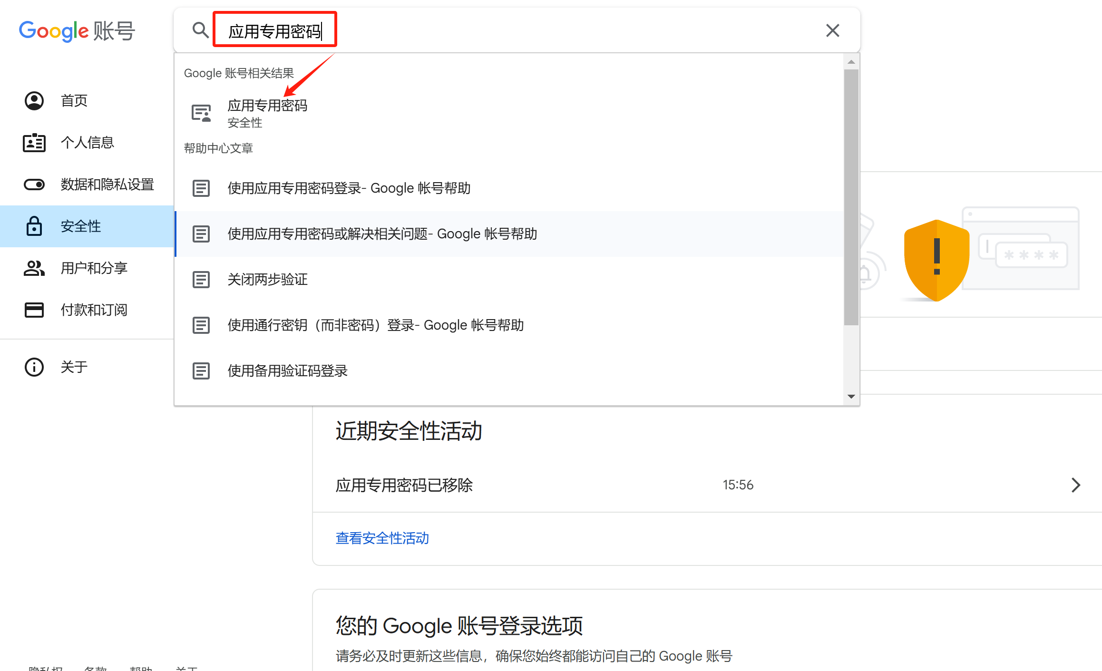The image size is (1102, 671).
Task: Click the 关于 info icon
Action: [x=34, y=367]
